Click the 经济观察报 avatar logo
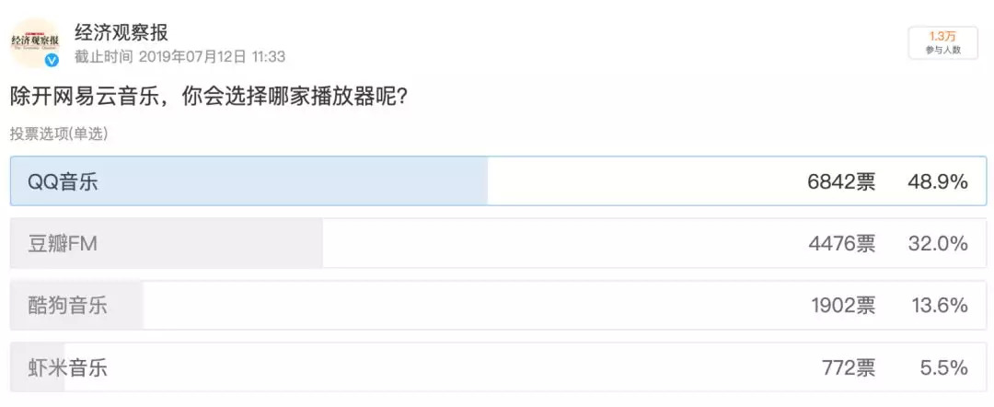 point(35,41)
